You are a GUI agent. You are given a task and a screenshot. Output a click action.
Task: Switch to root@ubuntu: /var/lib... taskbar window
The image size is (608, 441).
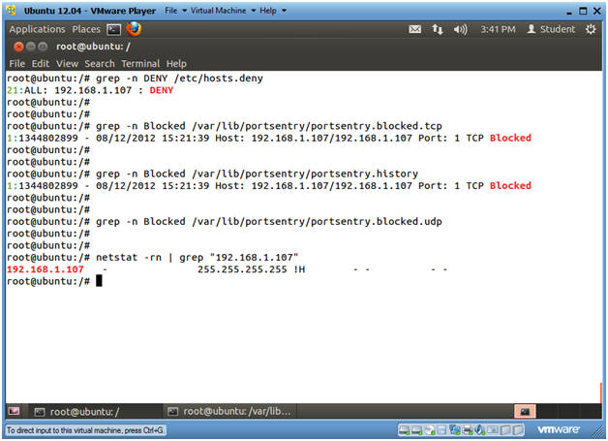(x=230, y=412)
